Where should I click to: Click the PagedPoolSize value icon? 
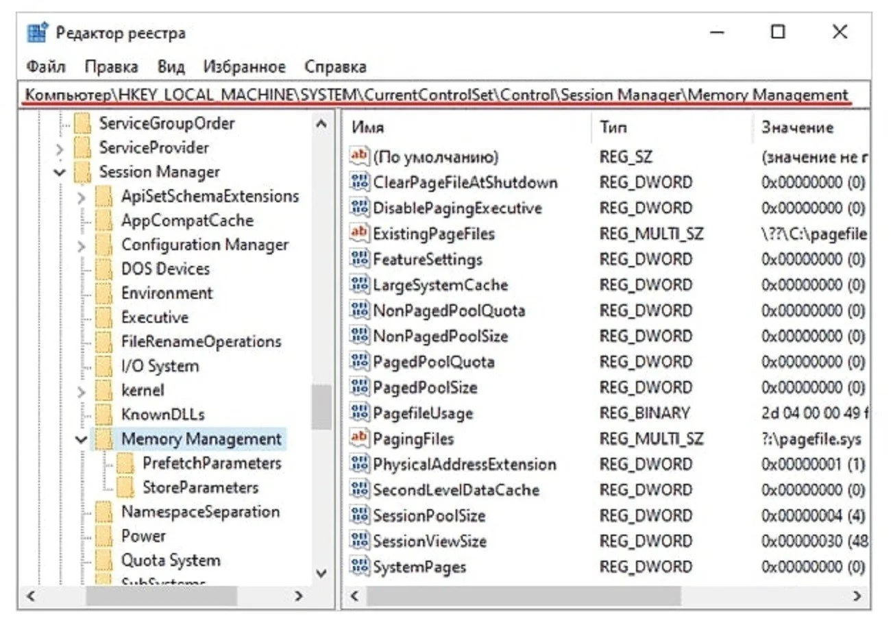click(359, 387)
